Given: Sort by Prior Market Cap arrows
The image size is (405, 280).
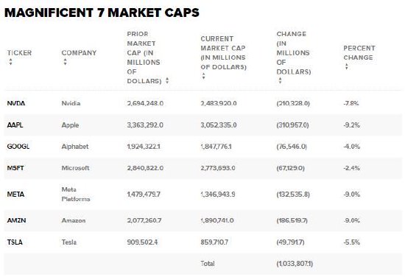Looking at the screenshot, I should click(167, 80).
